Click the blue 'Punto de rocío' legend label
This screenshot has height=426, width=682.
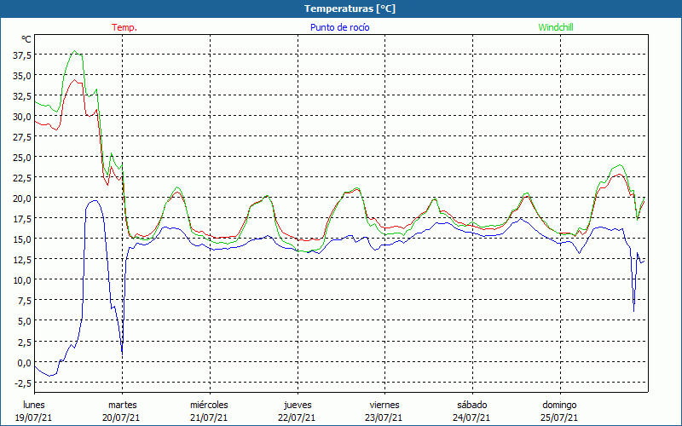pos(339,27)
